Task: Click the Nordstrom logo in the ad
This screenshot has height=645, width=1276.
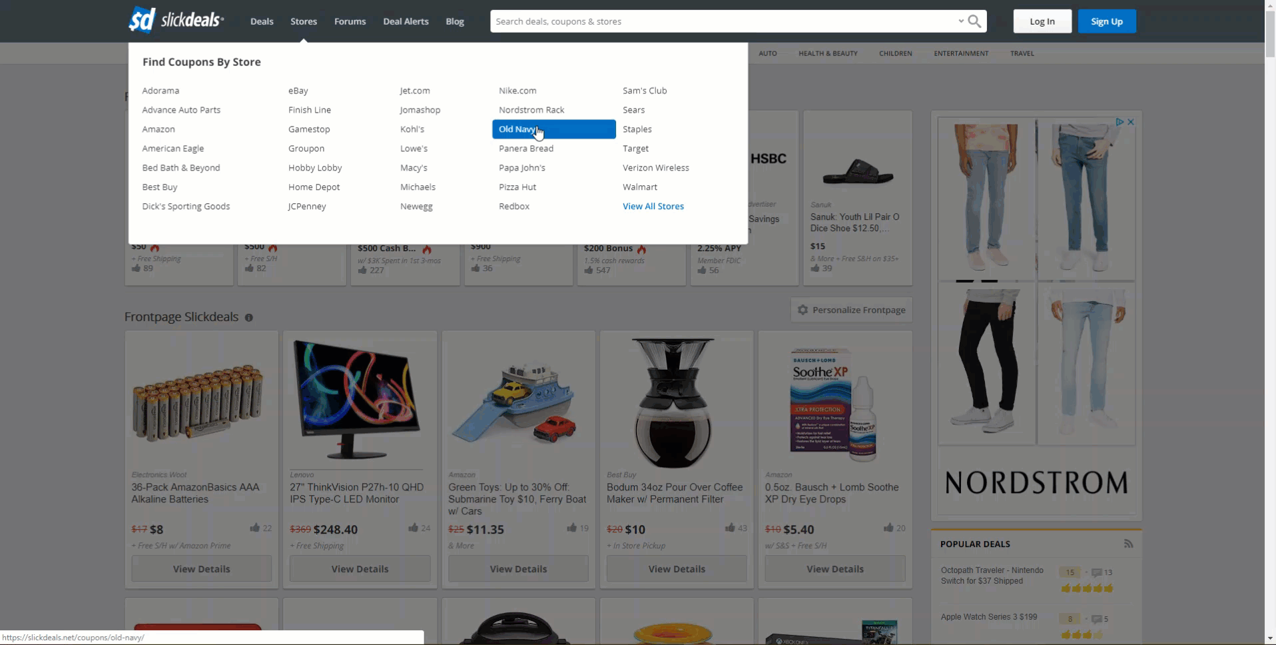Action: [x=1036, y=482]
